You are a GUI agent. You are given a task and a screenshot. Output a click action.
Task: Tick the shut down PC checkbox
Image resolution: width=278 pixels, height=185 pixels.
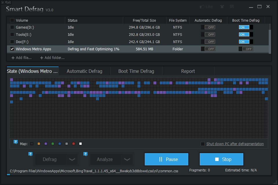click(203, 144)
